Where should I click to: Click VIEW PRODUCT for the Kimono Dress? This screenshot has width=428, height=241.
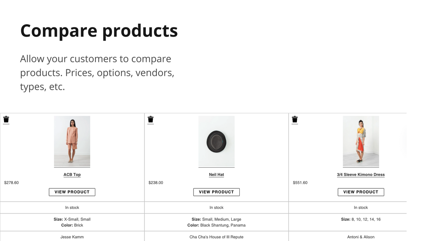361,192
